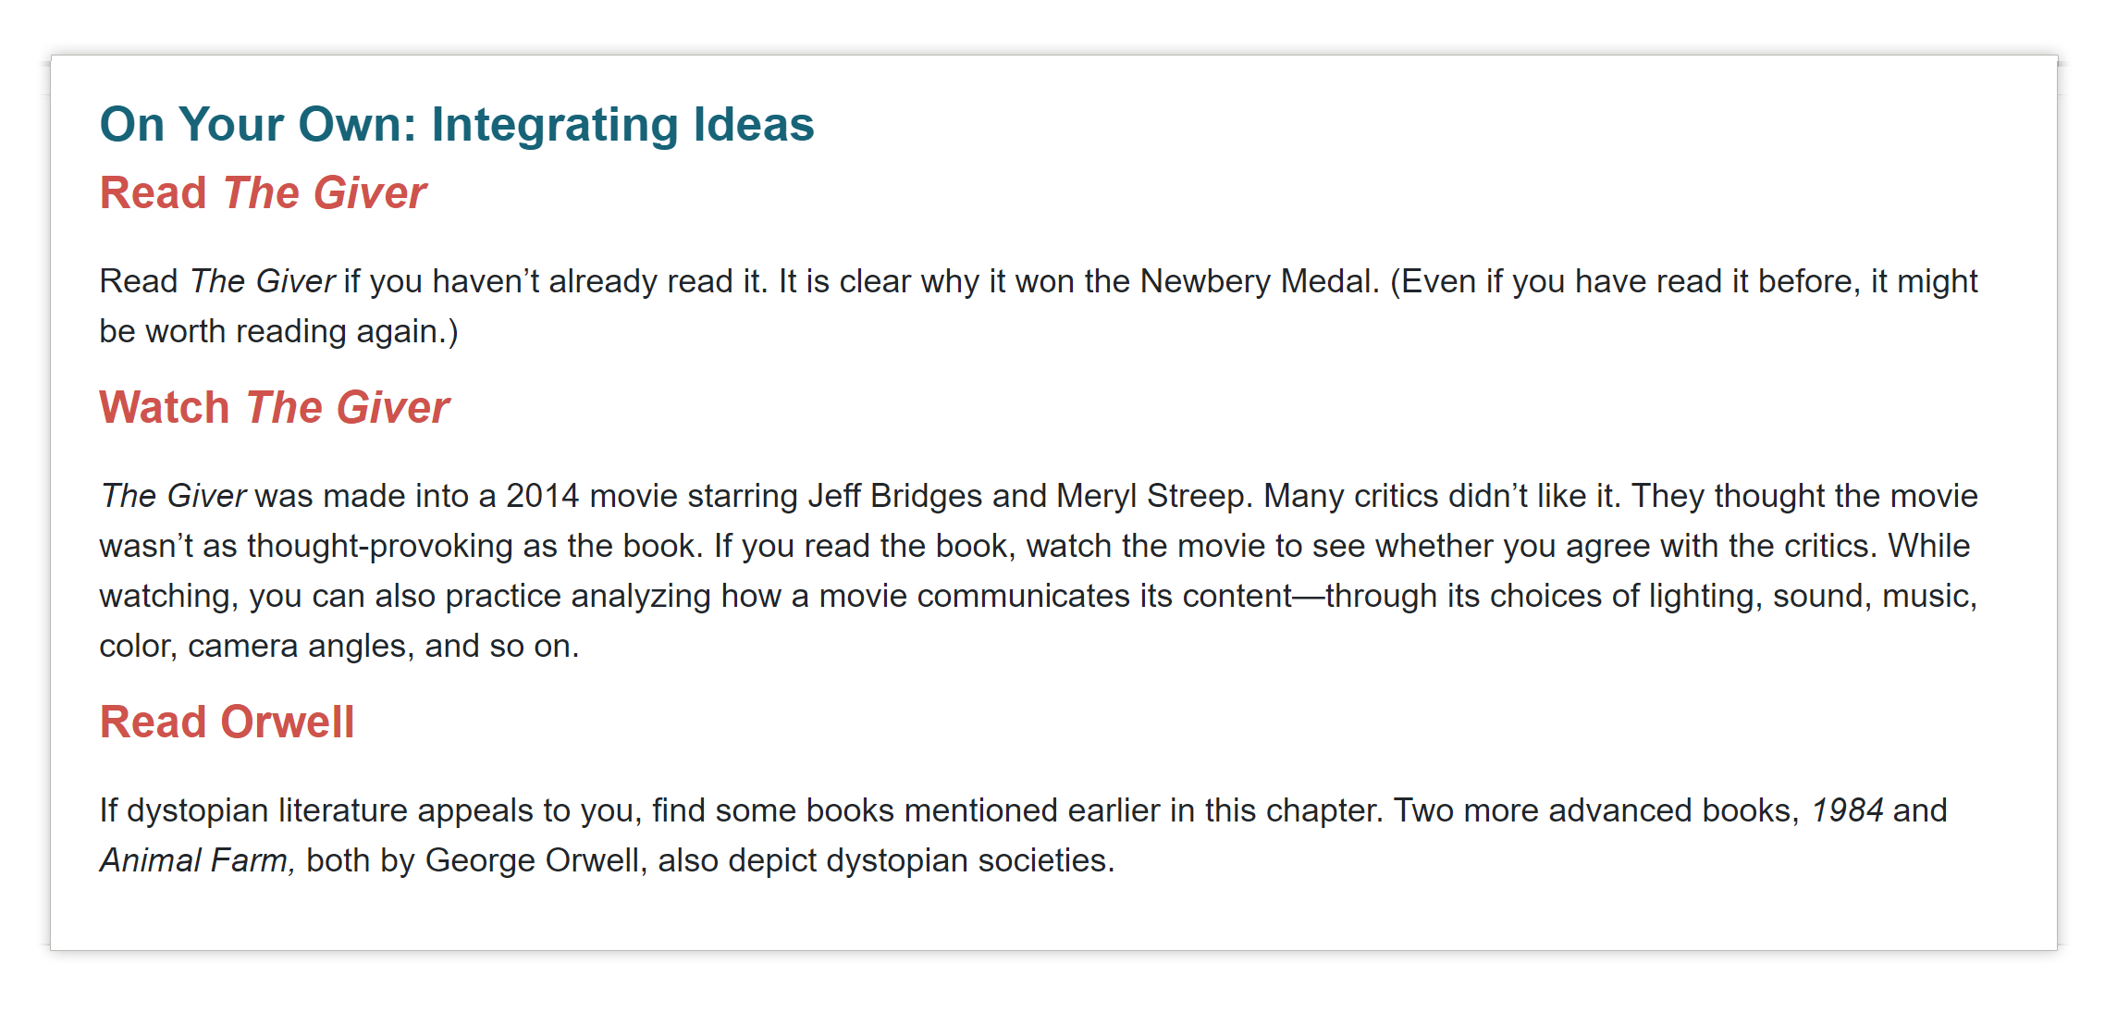Select the 'Read Orwell' subheading
Image resolution: width=2105 pixels, height=1013 pixels.
[x=227, y=722]
